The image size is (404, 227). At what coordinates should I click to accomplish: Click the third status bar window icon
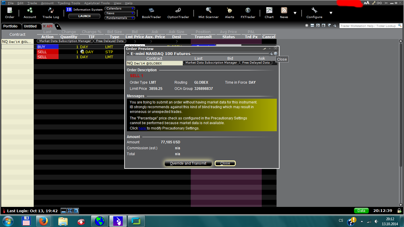tap(76, 211)
